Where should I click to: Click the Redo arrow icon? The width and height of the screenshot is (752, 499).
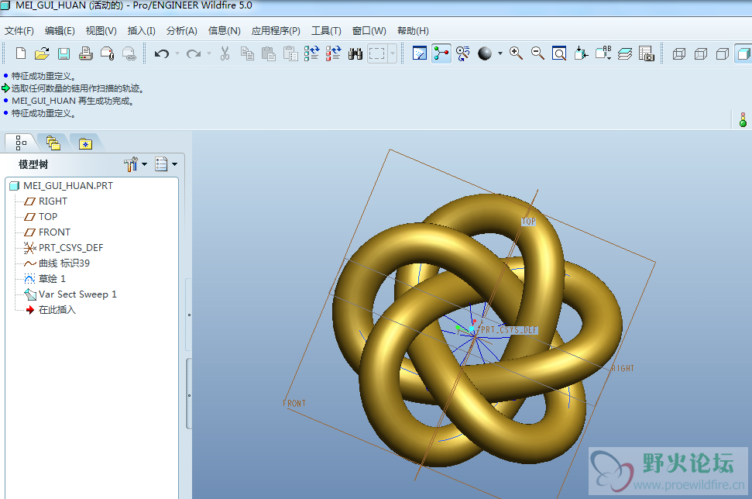(194, 53)
